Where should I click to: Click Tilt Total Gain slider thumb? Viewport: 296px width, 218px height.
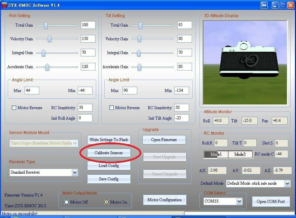[x=140, y=26]
